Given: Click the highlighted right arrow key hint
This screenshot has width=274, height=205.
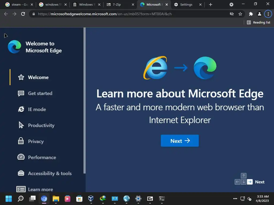Looking at the screenshot, I should [x=250, y=182].
